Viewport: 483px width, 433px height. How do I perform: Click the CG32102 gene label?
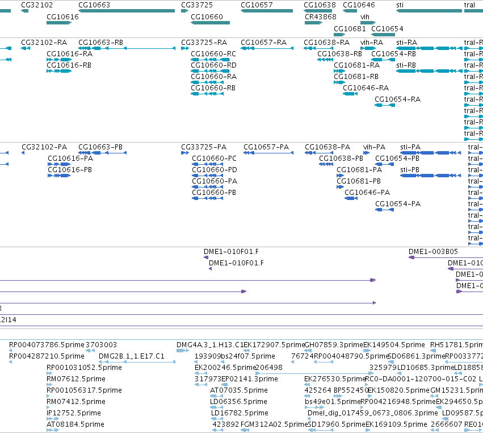coord(37,5)
